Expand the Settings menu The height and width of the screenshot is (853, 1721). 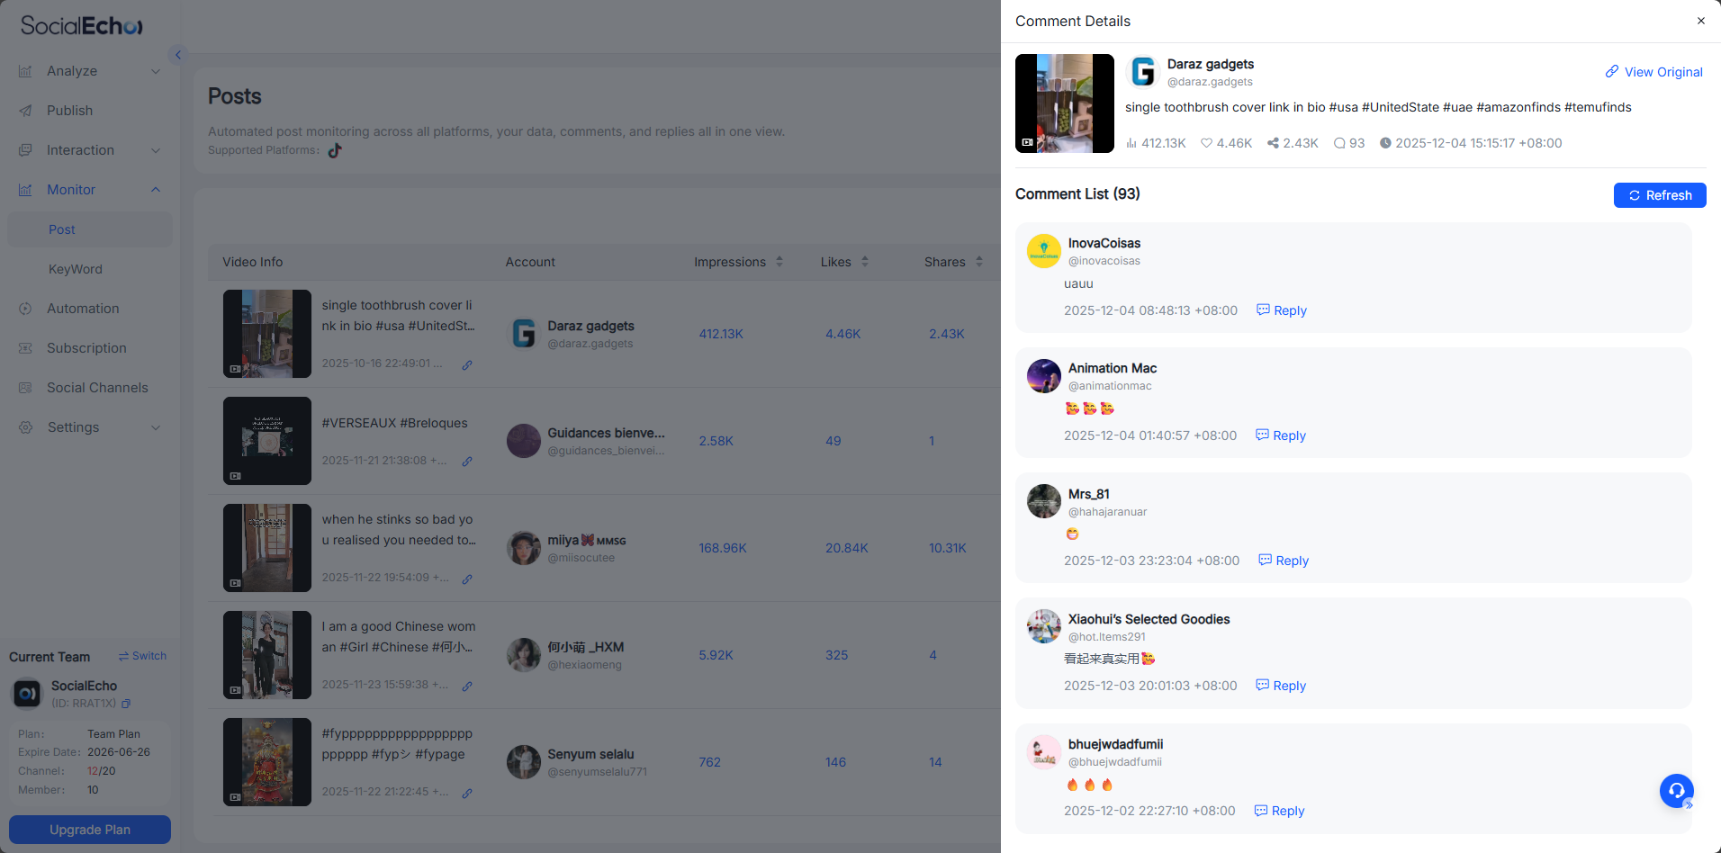tap(90, 427)
